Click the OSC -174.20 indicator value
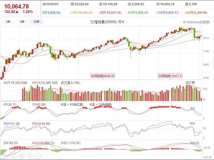Screen dimensions: 214x160 pyautogui.click(x=71, y=143)
